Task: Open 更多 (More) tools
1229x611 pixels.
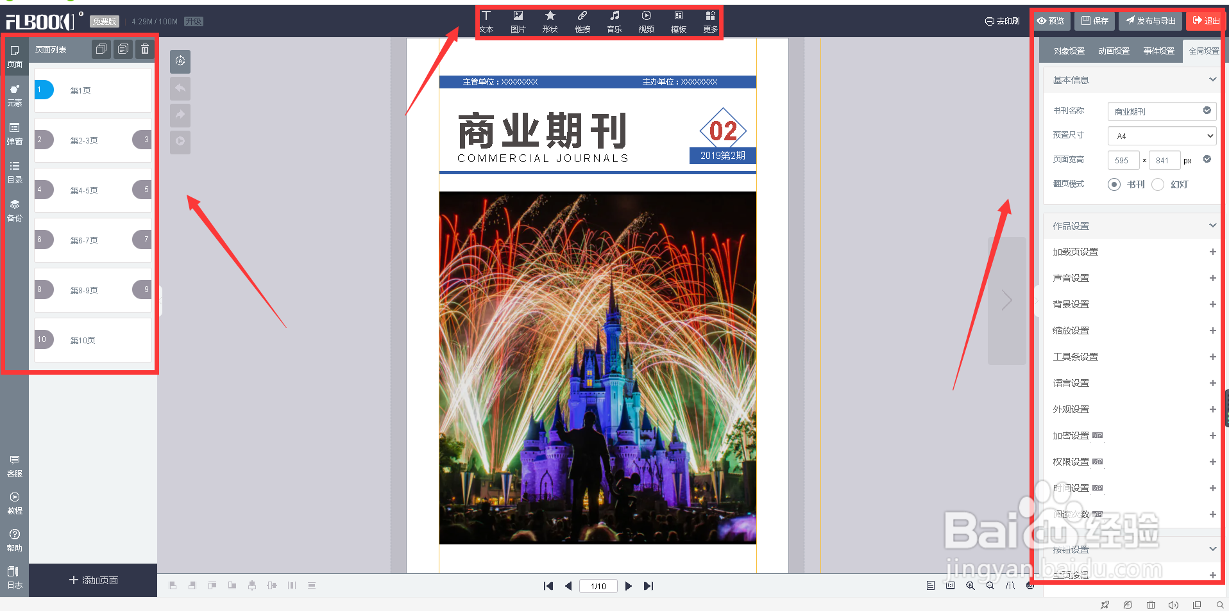Action: pyautogui.click(x=710, y=22)
